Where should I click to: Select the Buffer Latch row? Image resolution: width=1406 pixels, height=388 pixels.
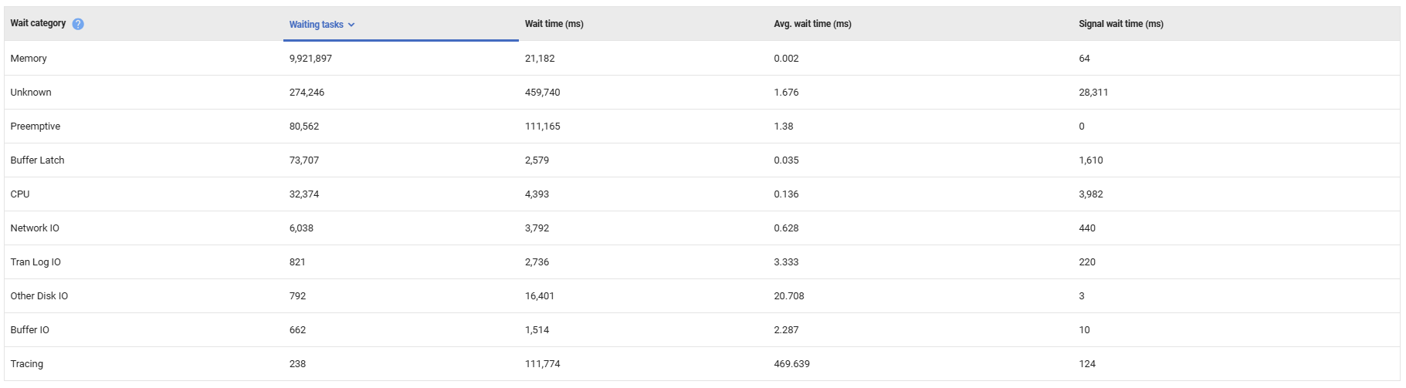(38, 160)
